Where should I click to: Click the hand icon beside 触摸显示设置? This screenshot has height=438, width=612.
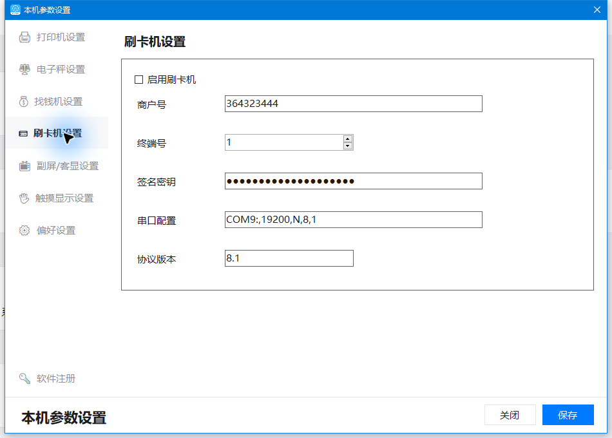(24, 198)
